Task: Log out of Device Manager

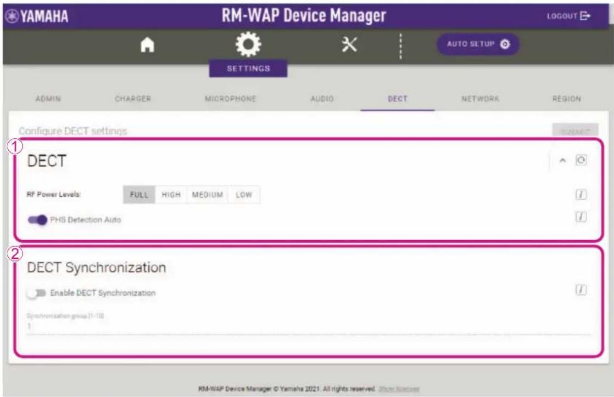Action: pyautogui.click(x=568, y=16)
